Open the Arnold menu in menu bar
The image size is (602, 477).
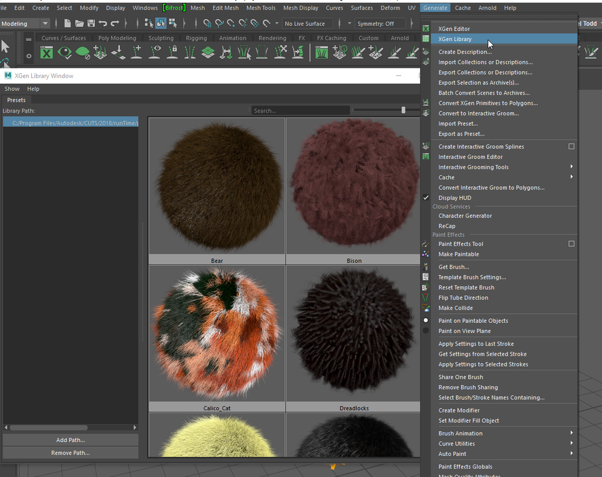pos(488,8)
